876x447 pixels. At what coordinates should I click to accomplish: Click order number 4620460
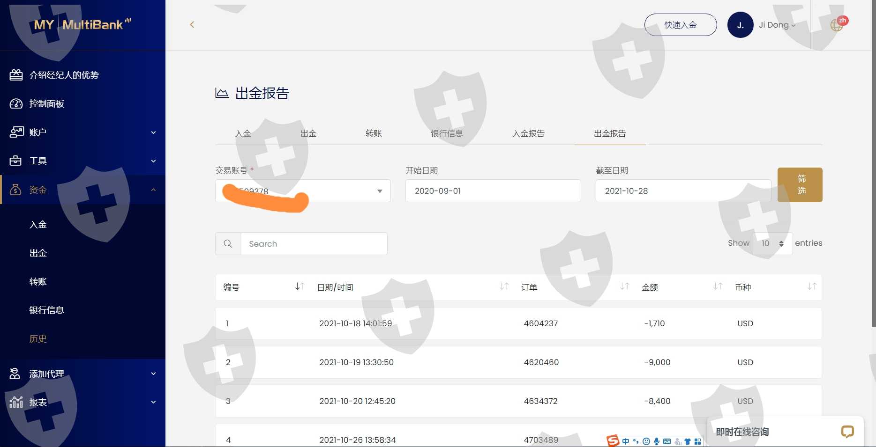541,362
